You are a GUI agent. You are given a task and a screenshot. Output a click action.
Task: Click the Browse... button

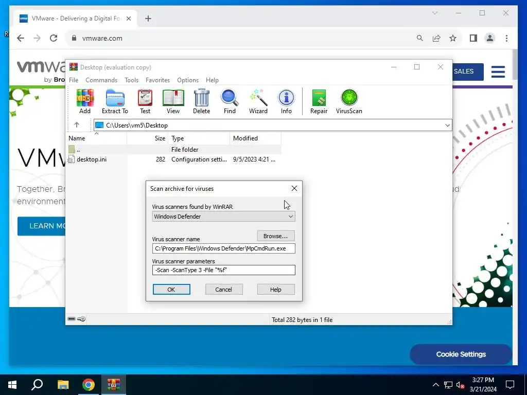[x=276, y=236]
